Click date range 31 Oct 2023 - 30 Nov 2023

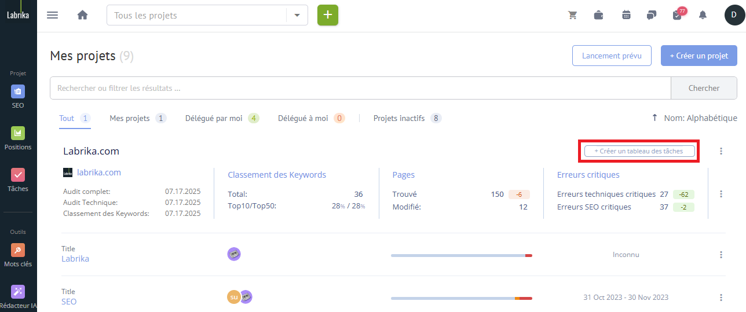point(626,298)
